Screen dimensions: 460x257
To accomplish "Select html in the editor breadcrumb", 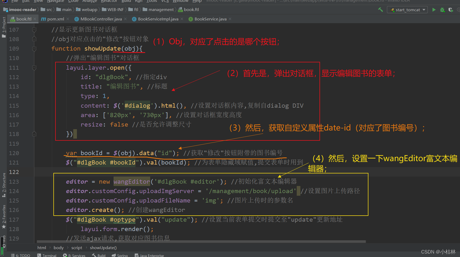I will 42,248.
